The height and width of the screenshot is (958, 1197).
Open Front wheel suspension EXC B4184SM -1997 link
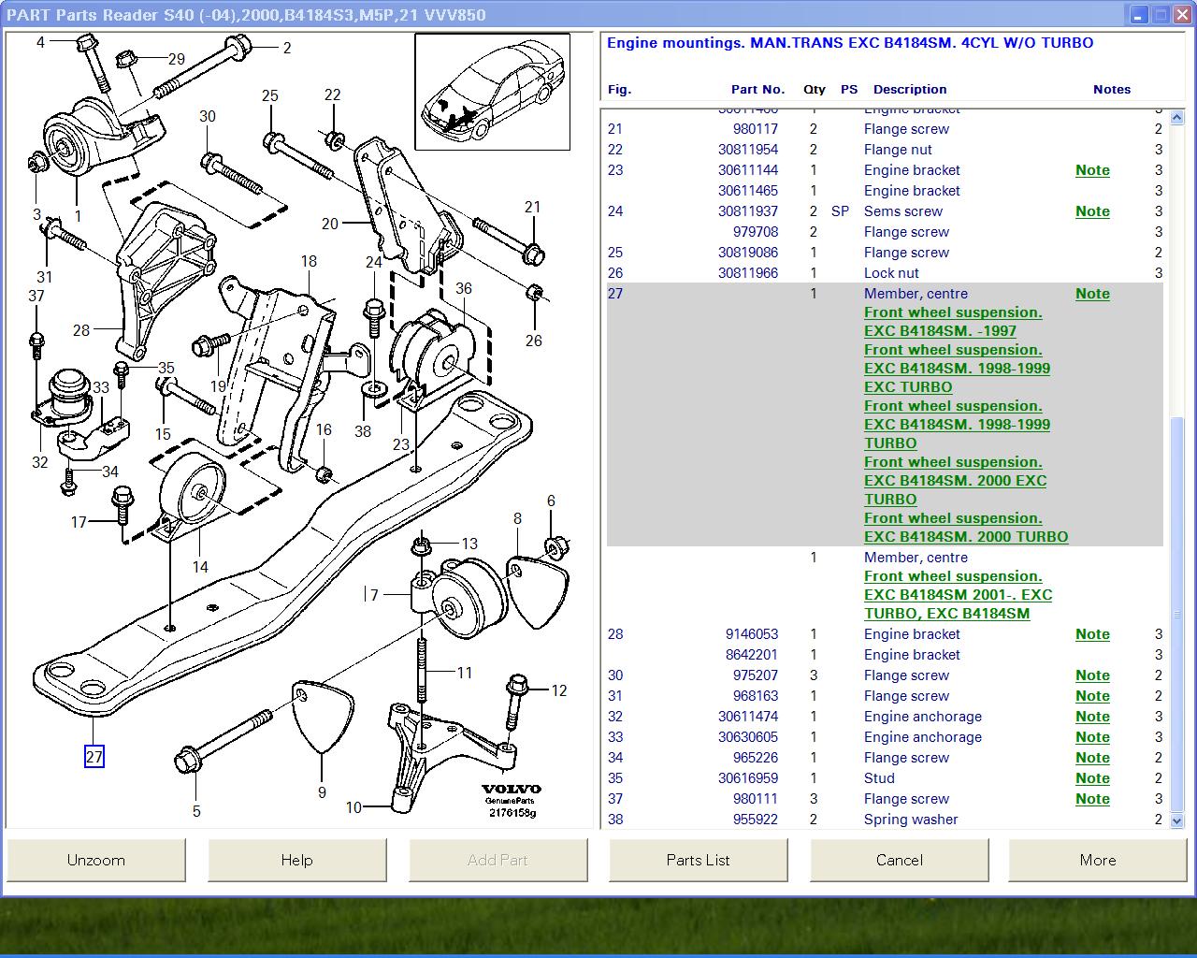pos(953,322)
